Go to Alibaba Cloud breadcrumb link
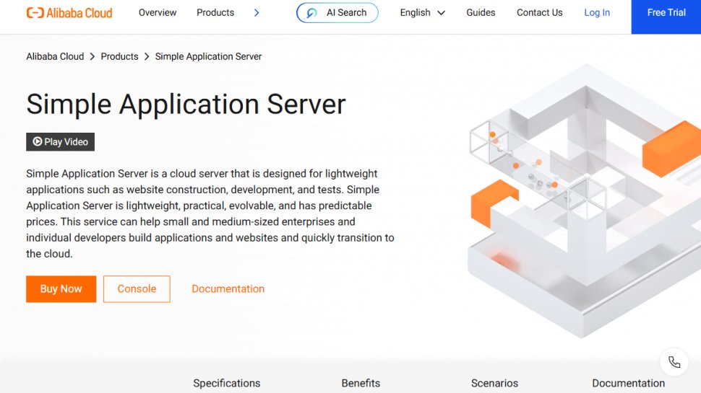Screen dimensions: 701x393 point(55,57)
